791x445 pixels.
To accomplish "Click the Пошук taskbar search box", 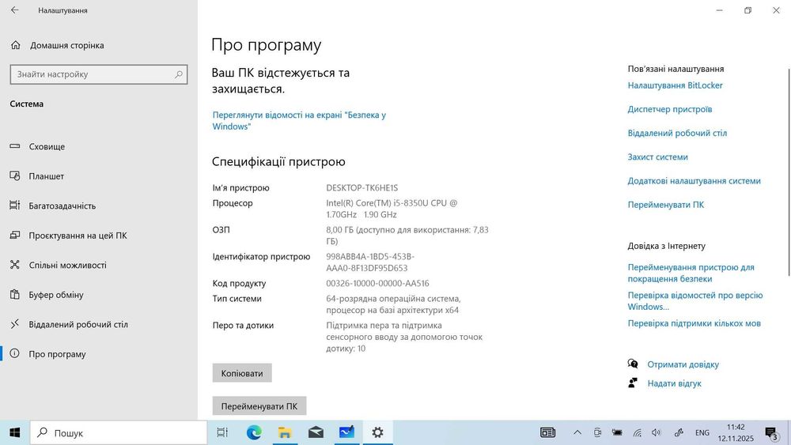I will coord(119,432).
